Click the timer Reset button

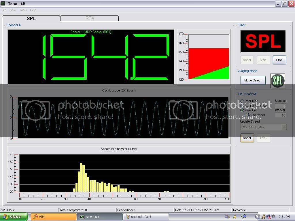(247, 60)
